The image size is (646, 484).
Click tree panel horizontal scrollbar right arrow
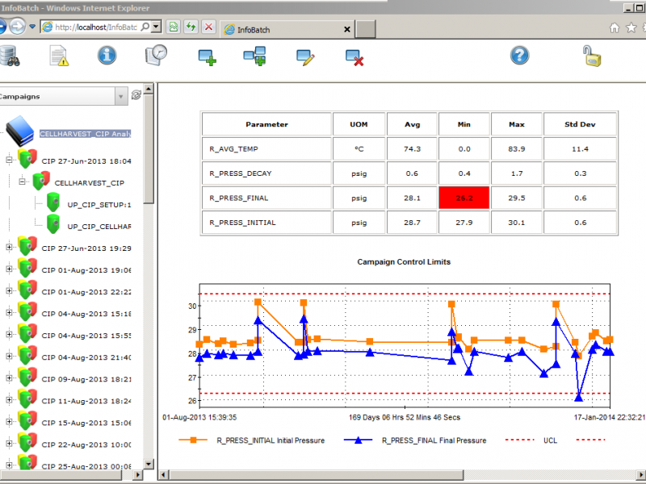(137, 474)
